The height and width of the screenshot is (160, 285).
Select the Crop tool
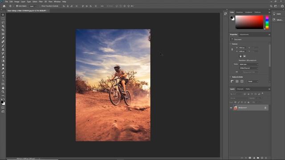click(x=3, y=30)
